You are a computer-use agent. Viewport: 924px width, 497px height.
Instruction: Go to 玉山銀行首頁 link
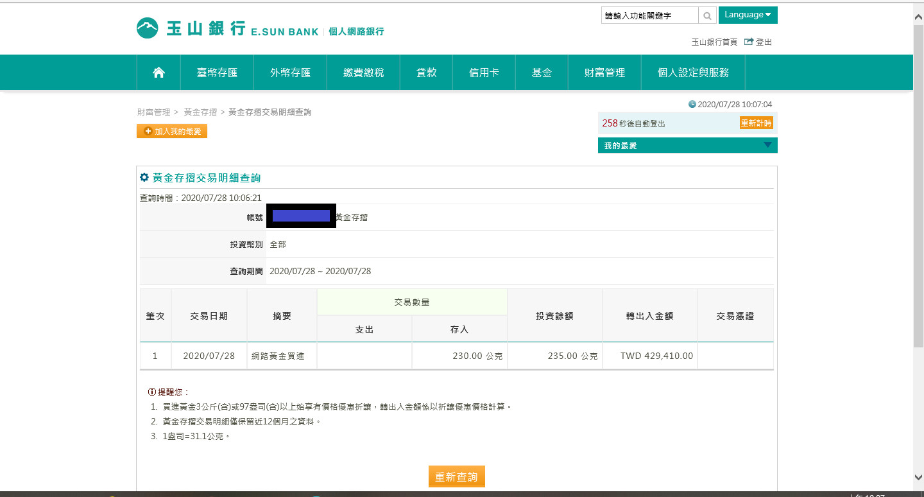[714, 42]
